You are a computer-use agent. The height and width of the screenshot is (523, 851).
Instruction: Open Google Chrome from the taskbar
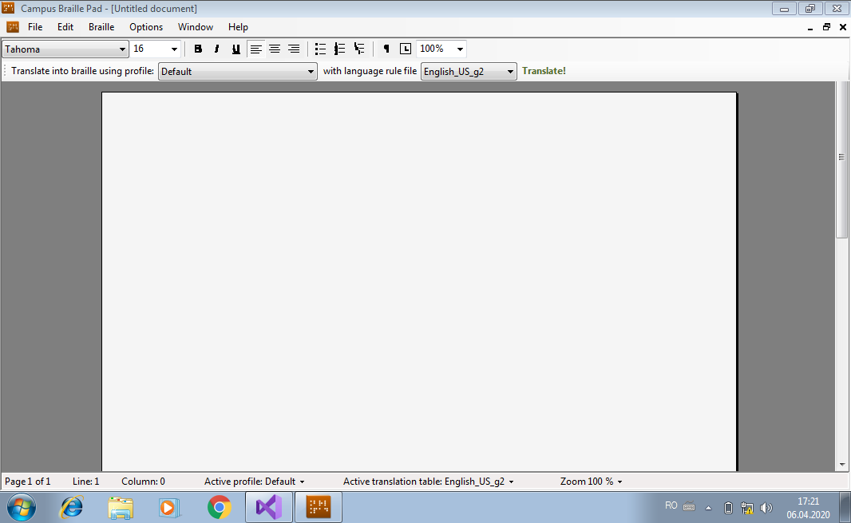(219, 507)
